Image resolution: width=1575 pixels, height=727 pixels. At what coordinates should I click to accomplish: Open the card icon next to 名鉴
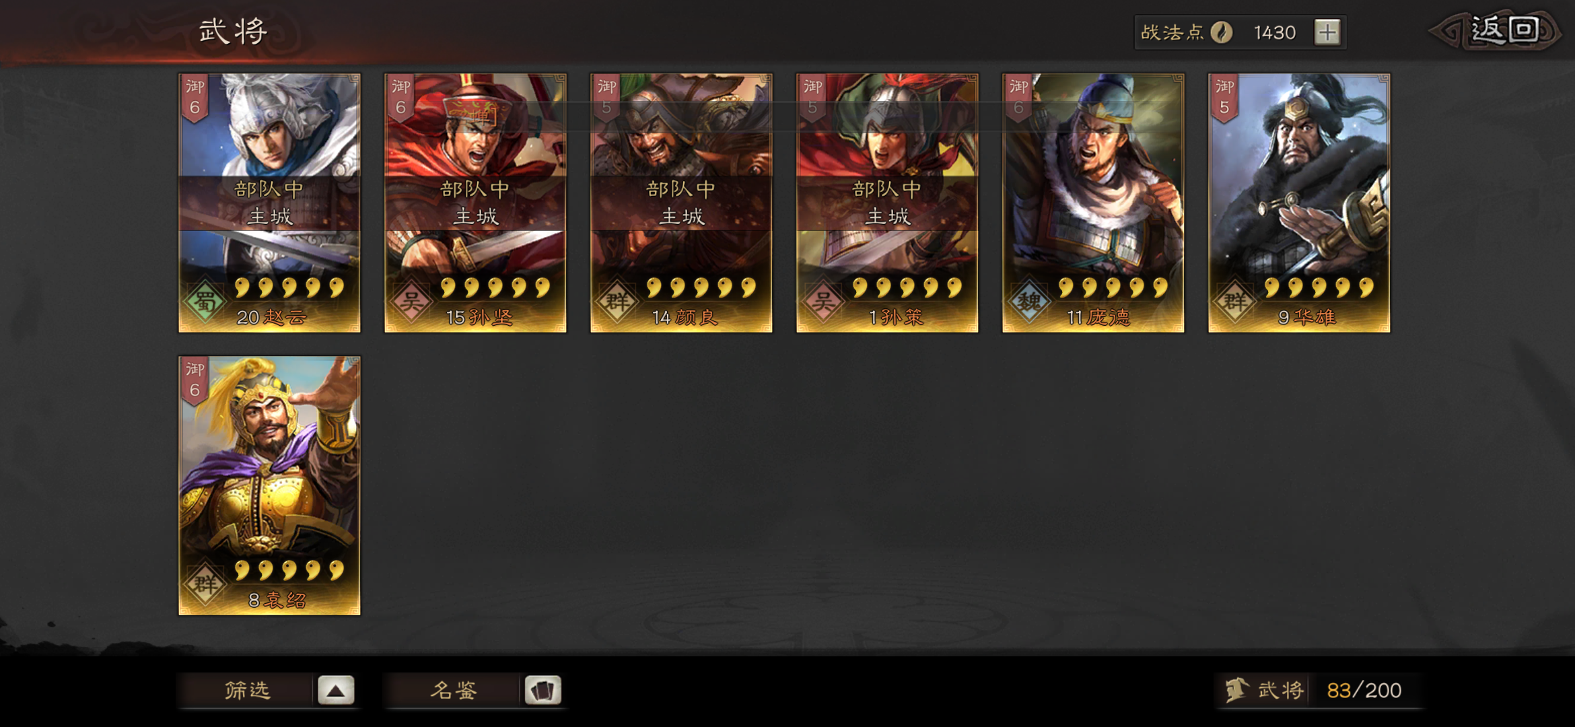(542, 690)
